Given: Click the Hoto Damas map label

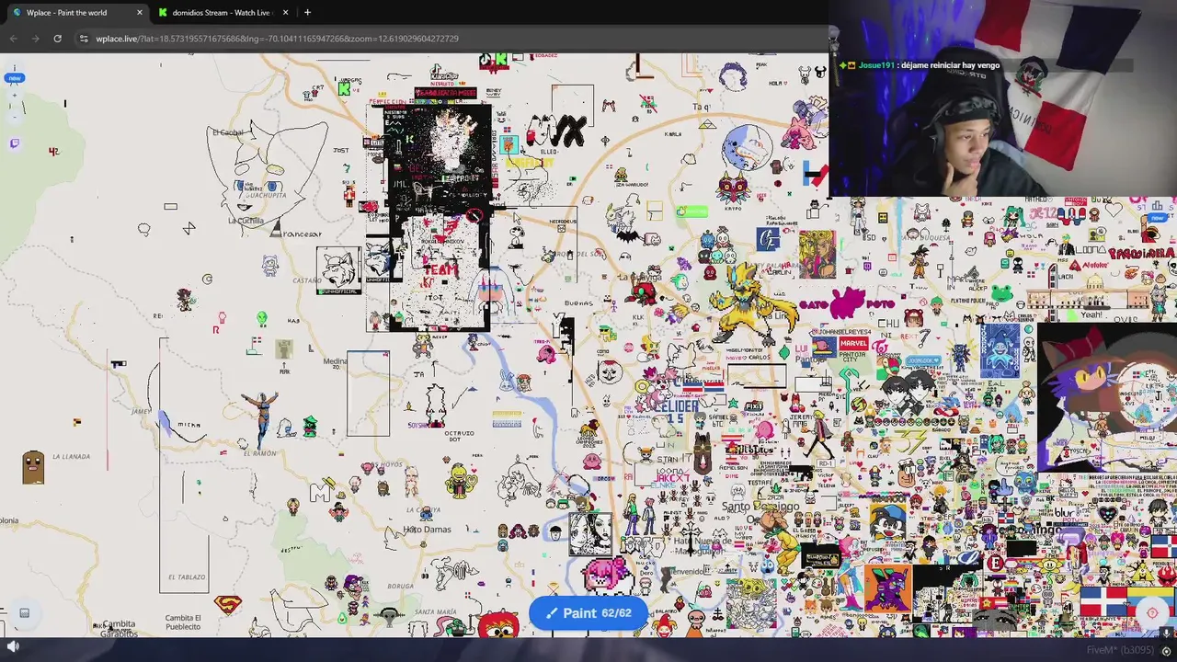Looking at the screenshot, I should 428,530.
